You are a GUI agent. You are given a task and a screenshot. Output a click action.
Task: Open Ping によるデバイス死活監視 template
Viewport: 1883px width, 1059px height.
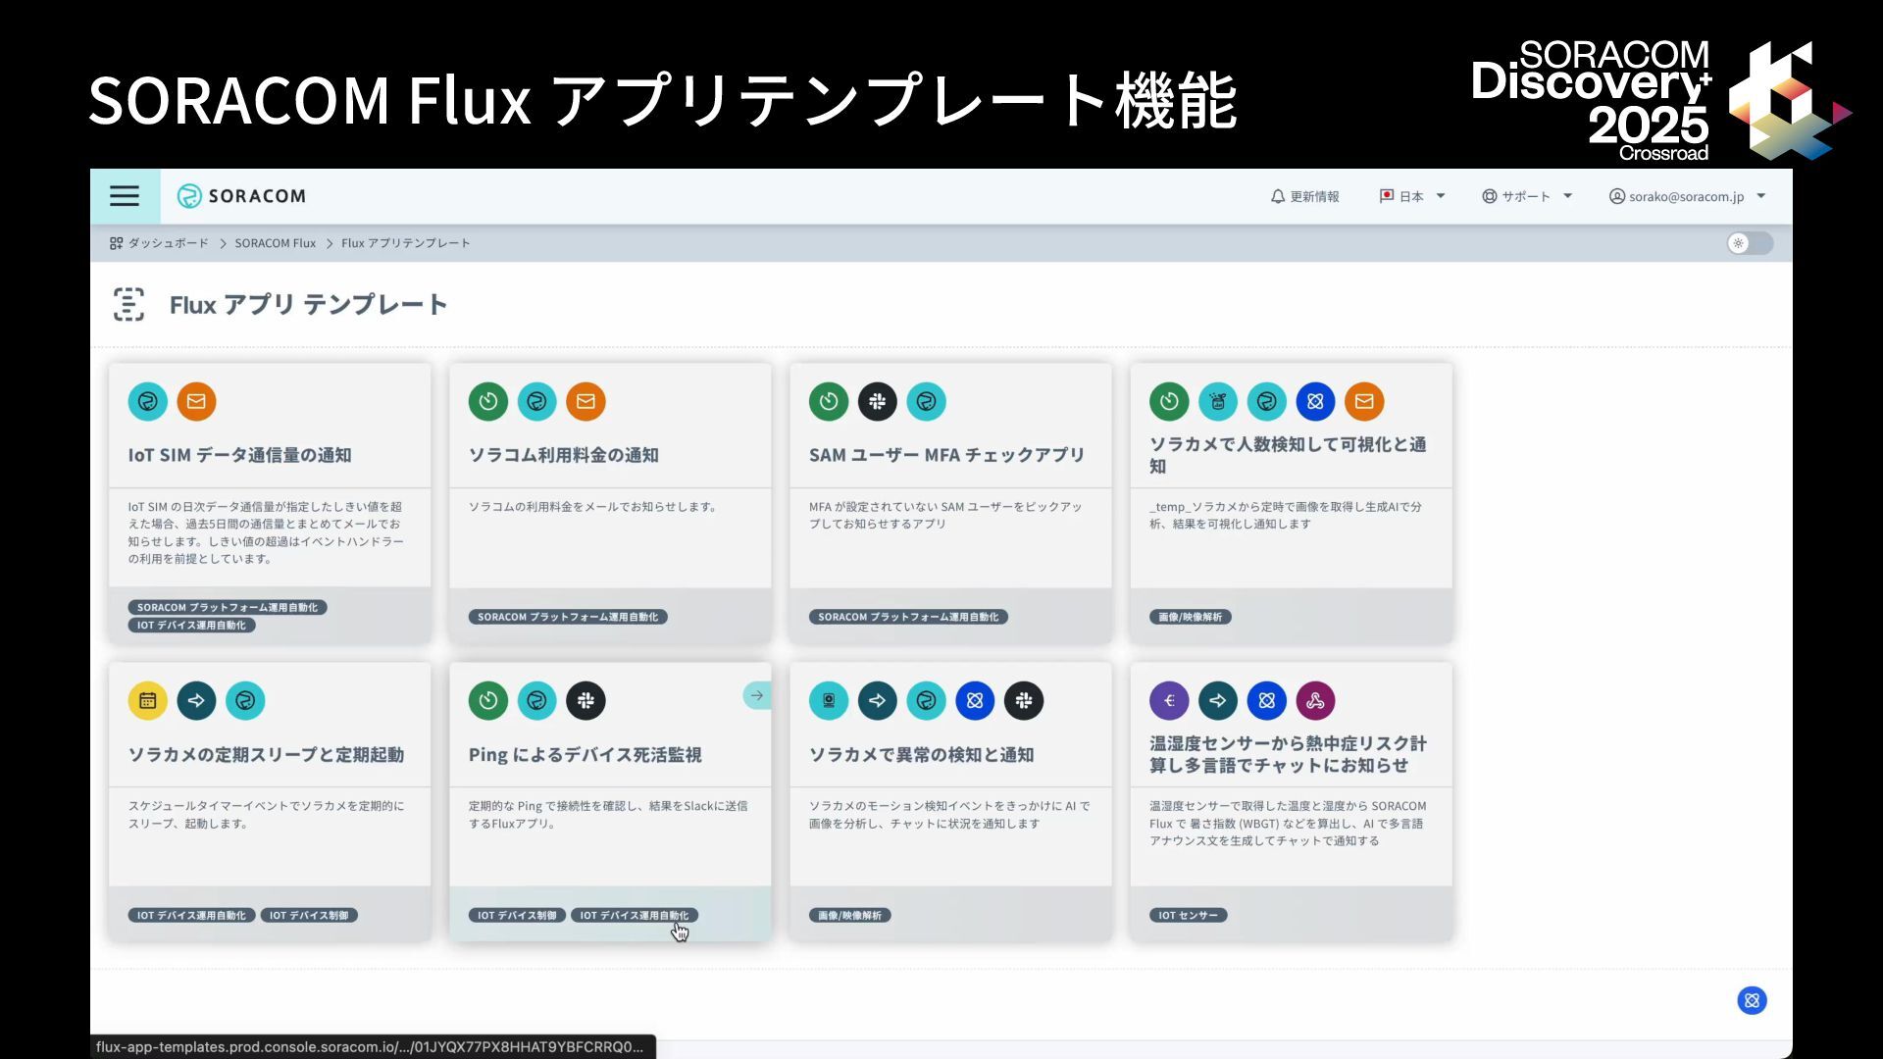(585, 755)
